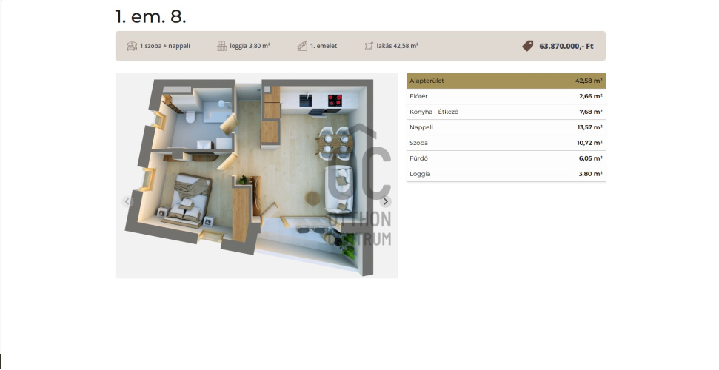Select the Nappali row in the area table
The width and height of the screenshot is (719, 370).
pyautogui.click(x=506, y=127)
